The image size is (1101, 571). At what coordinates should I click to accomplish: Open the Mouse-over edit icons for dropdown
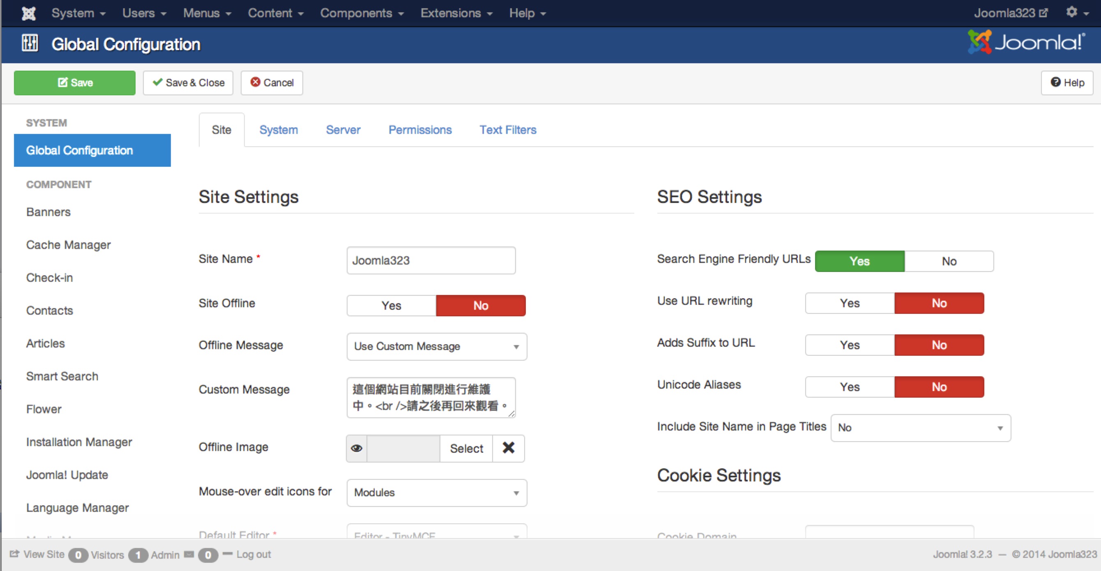pyautogui.click(x=436, y=493)
